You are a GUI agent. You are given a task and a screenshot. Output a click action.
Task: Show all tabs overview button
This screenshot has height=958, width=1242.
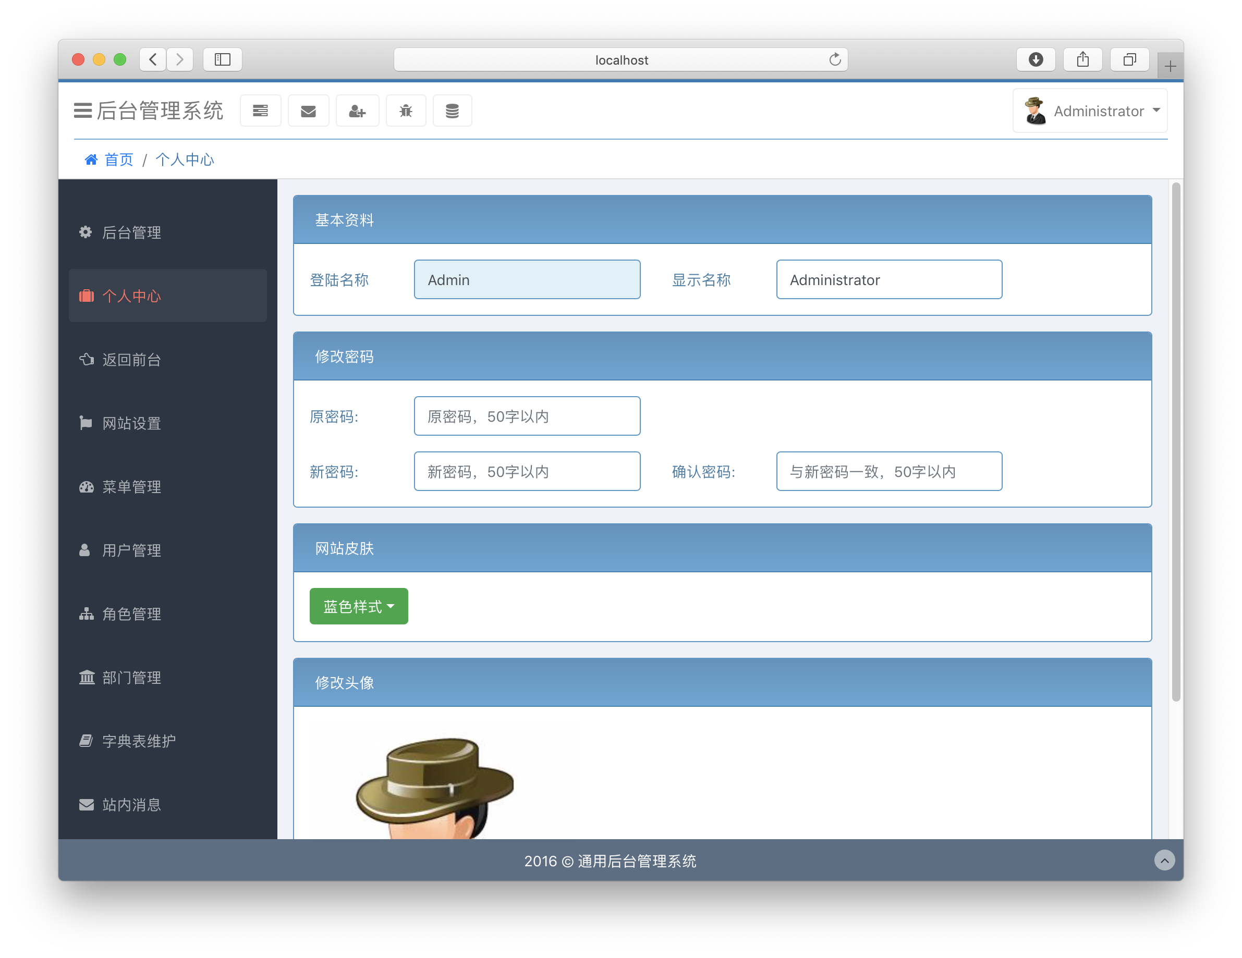tap(1129, 59)
